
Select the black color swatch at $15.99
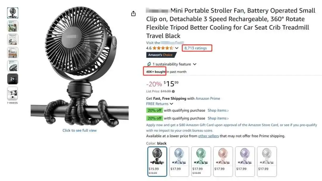click(157, 162)
